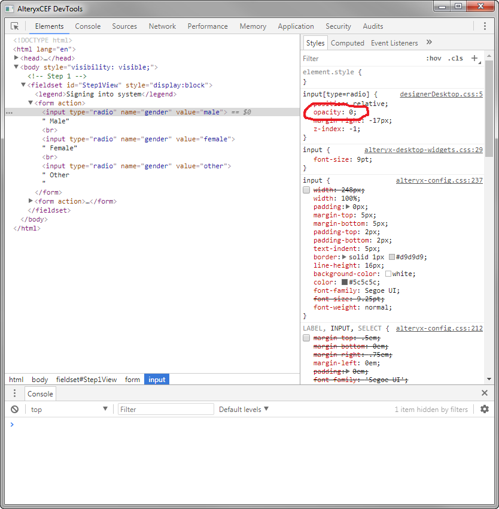
Task: Open the Audits tab
Action: coord(373,26)
